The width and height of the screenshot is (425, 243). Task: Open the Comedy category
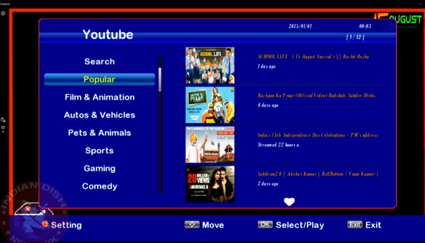click(x=99, y=186)
